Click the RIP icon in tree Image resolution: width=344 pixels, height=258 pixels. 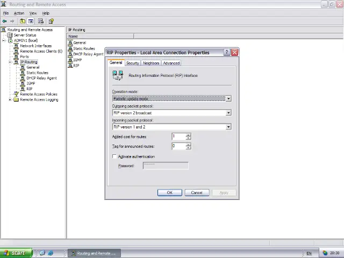(23, 89)
